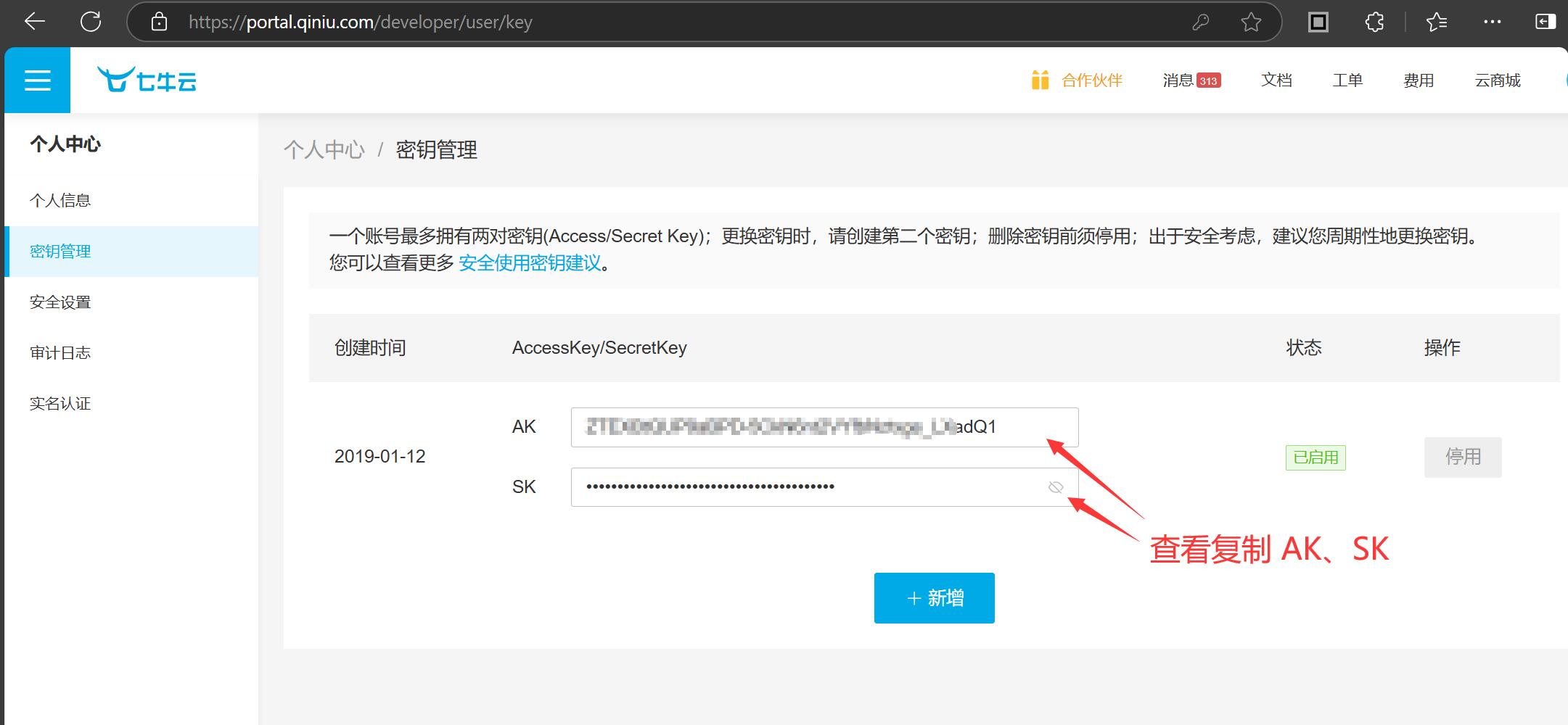Click the 新增 button
This screenshot has height=725, width=1568.
point(934,598)
